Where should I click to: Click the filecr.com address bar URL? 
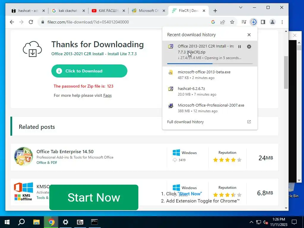pyautogui.click(x=88, y=22)
